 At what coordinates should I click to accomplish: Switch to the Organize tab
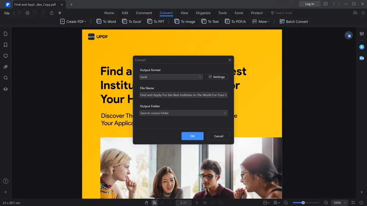click(203, 13)
